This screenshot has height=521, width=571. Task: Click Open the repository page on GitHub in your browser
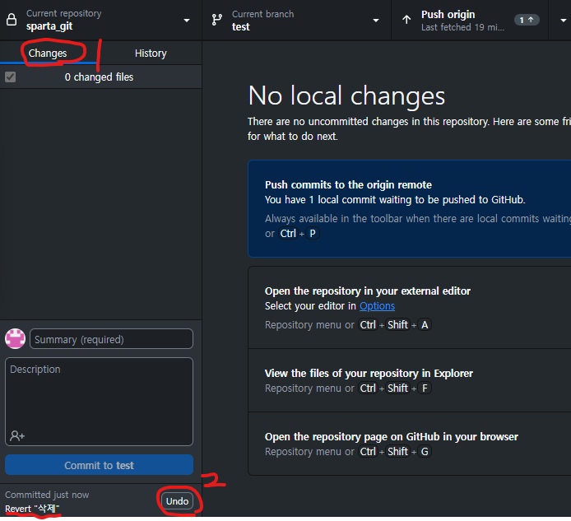[391, 436]
